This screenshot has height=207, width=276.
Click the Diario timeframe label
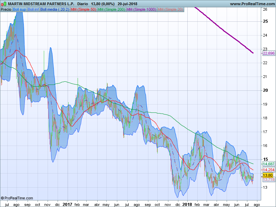pyautogui.click(x=82, y=4)
